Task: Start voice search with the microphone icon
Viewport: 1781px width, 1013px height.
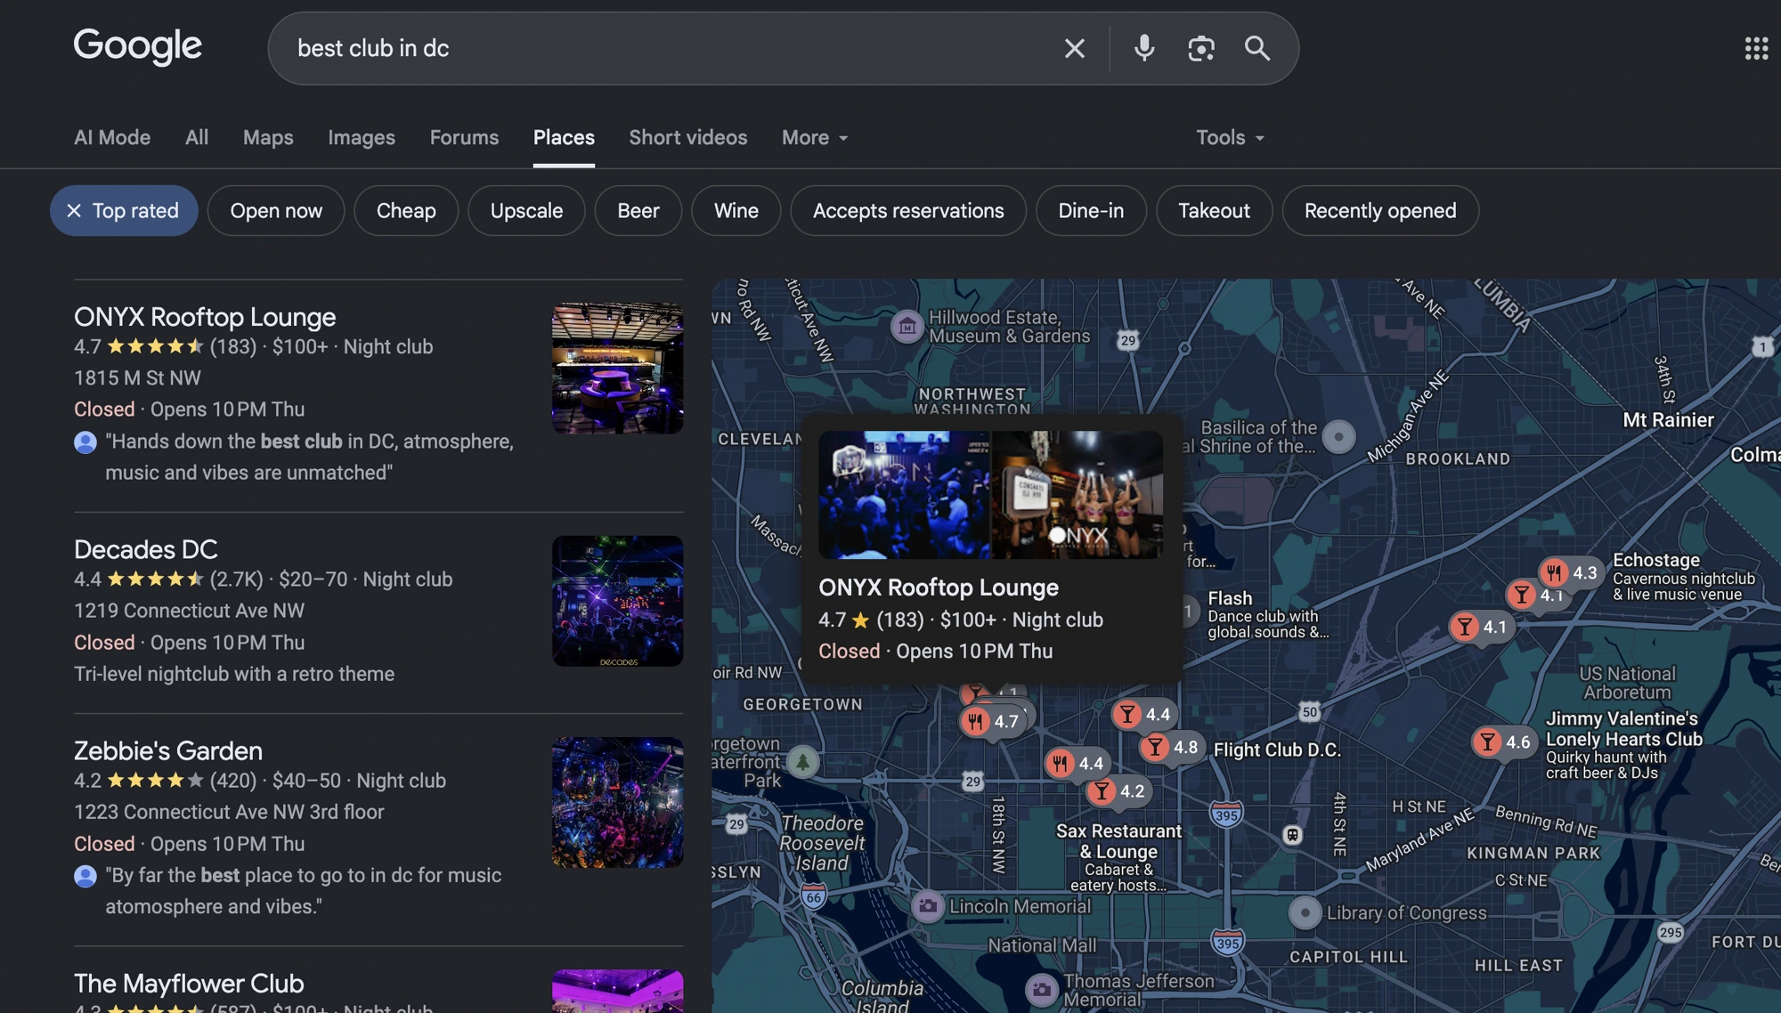Action: pyautogui.click(x=1144, y=48)
